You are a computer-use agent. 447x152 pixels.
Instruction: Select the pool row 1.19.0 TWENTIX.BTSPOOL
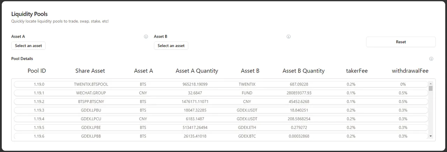[x=221, y=84]
